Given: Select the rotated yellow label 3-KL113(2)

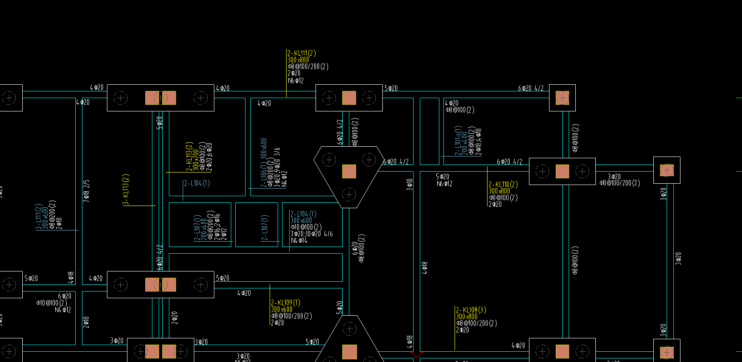Looking at the screenshot, I should [x=126, y=190].
